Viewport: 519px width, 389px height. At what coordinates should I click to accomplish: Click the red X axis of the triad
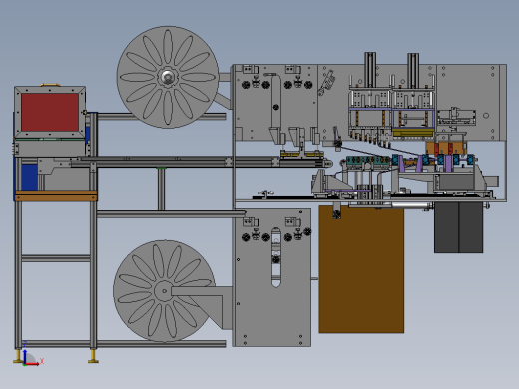(33, 364)
